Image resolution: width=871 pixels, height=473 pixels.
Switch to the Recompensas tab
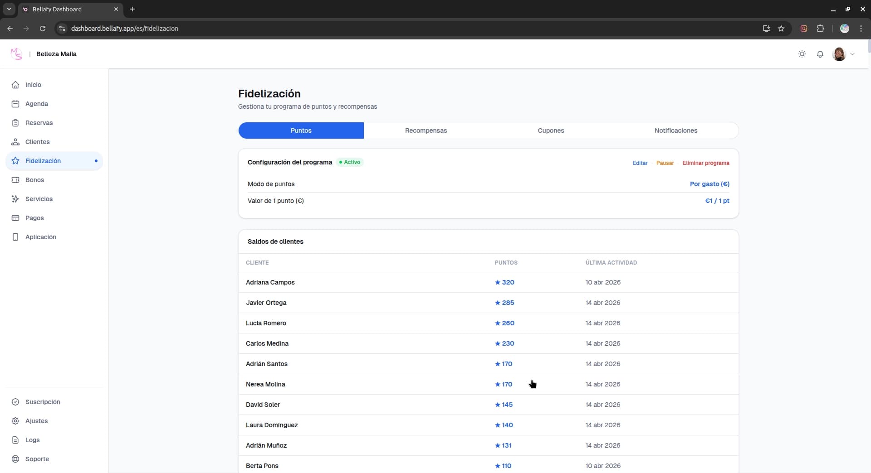tap(426, 130)
